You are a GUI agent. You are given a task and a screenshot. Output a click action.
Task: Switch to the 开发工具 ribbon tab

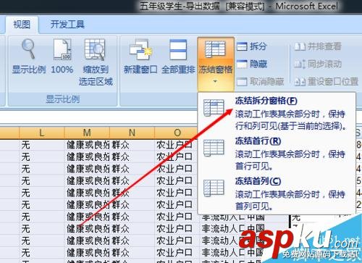67,25
